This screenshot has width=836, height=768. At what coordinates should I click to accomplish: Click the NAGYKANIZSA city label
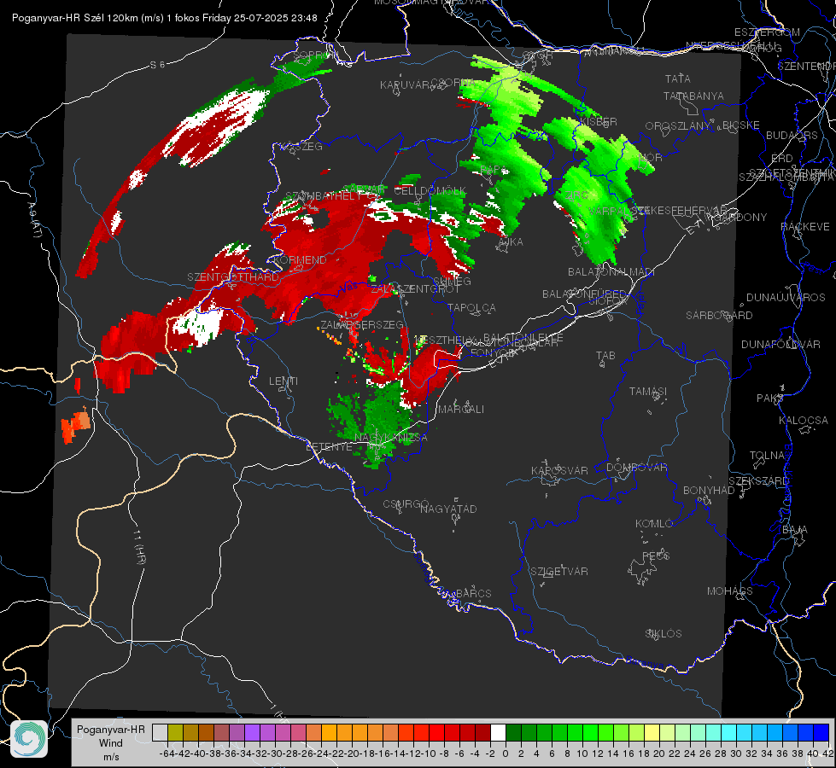click(391, 438)
